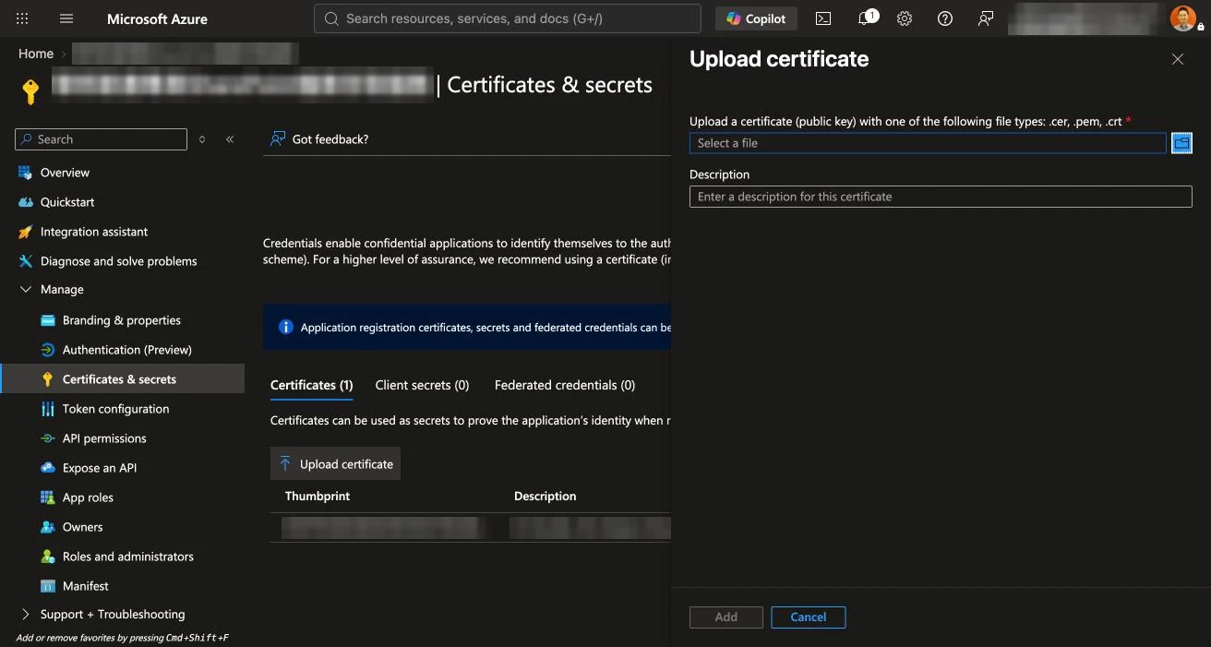The width and height of the screenshot is (1211, 647).
Task: Launch Copilot from the top bar
Action: 756,18
